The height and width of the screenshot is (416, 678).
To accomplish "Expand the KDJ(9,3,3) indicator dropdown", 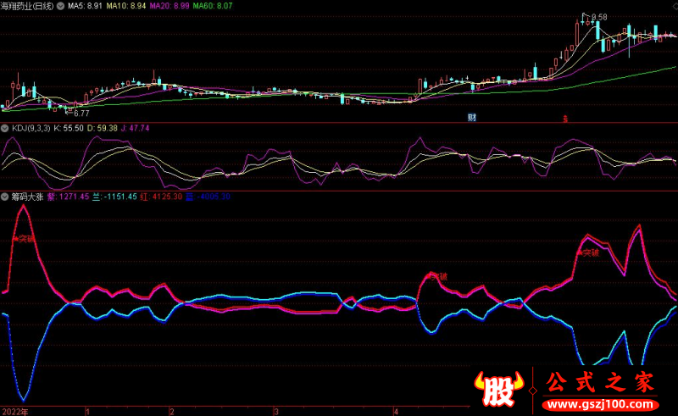I will tap(5, 129).
